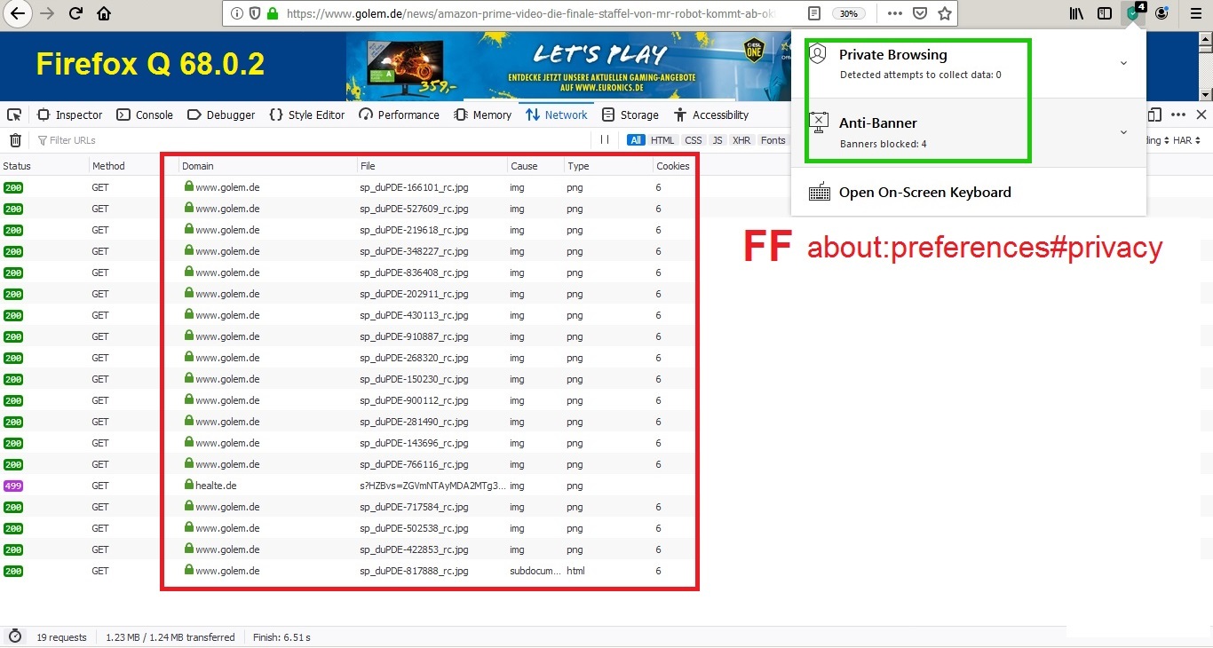The image size is (1213, 648).
Task: Open the tracking protection shield panel
Action: coord(254,13)
